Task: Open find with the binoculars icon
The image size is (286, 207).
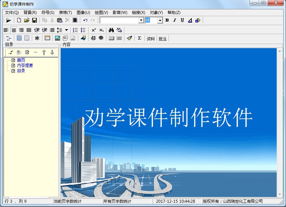Action: [111, 30]
